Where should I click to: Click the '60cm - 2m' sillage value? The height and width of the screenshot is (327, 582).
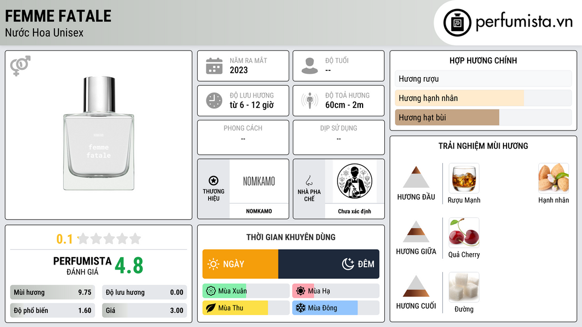(x=344, y=105)
